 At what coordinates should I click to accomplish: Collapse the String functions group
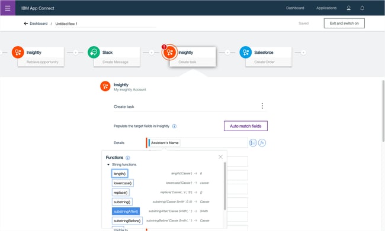108,165
